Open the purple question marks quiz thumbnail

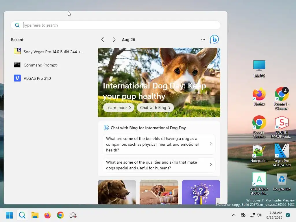(x=201, y=192)
